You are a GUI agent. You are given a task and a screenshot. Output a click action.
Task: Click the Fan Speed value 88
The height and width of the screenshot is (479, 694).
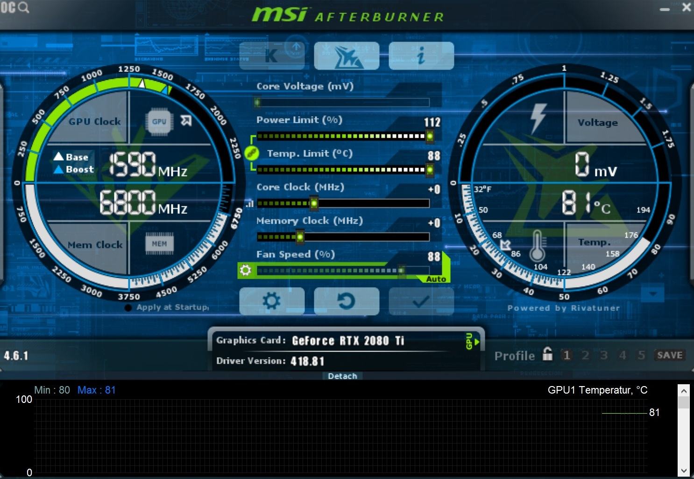coord(434,257)
